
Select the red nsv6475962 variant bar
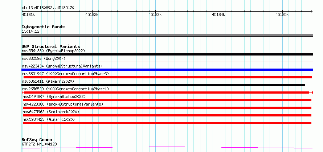click(x=167, y=115)
